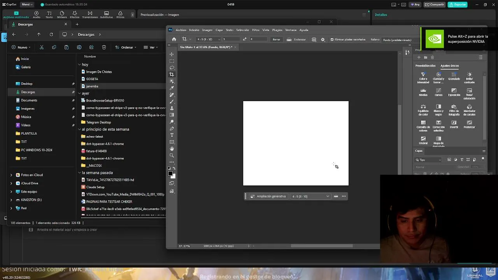Switch to the Preestablecidos tab

pos(425,66)
